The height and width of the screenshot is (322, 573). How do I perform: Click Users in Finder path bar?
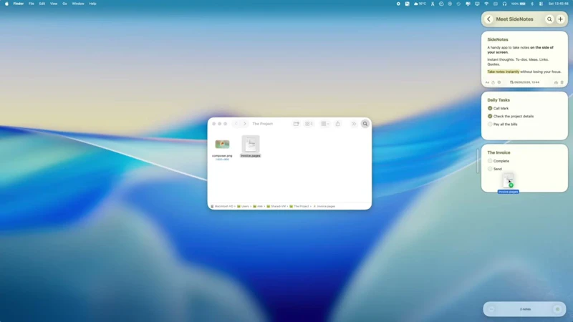coord(243,206)
